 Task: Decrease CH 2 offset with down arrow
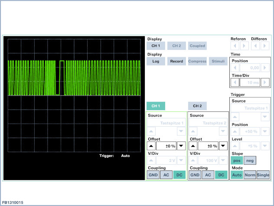click(x=223, y=146)
